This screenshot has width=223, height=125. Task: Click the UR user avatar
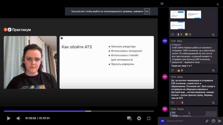coord(162,121)
